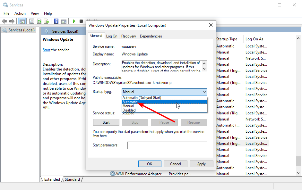Open the Action menu

[20, 13]
